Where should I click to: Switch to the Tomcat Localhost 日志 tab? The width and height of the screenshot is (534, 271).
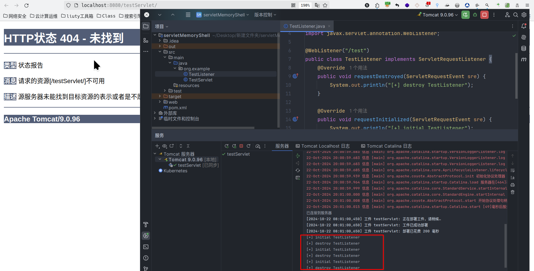tap(323, 146)
